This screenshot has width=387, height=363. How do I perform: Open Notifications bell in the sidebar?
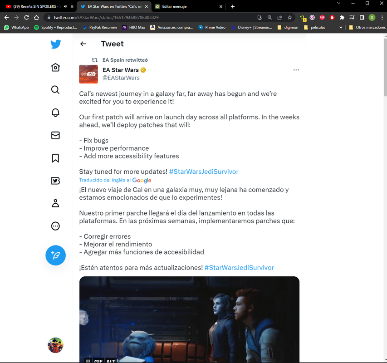(55, 113)
